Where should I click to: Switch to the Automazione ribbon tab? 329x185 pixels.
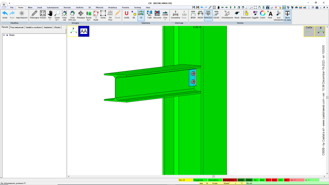pyautogui.click(x=53, y=8)
